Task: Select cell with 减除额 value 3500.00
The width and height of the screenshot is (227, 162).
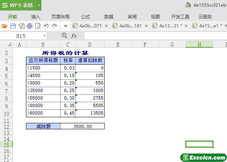Action: click(x=82, y=126)
